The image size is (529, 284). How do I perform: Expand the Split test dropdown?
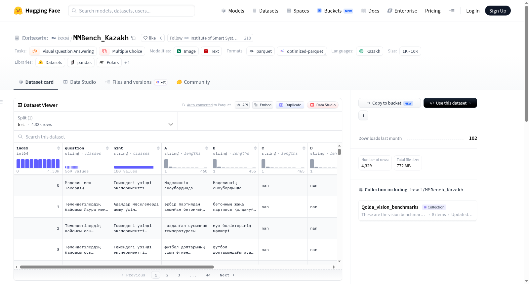click(x=96, y=121)
